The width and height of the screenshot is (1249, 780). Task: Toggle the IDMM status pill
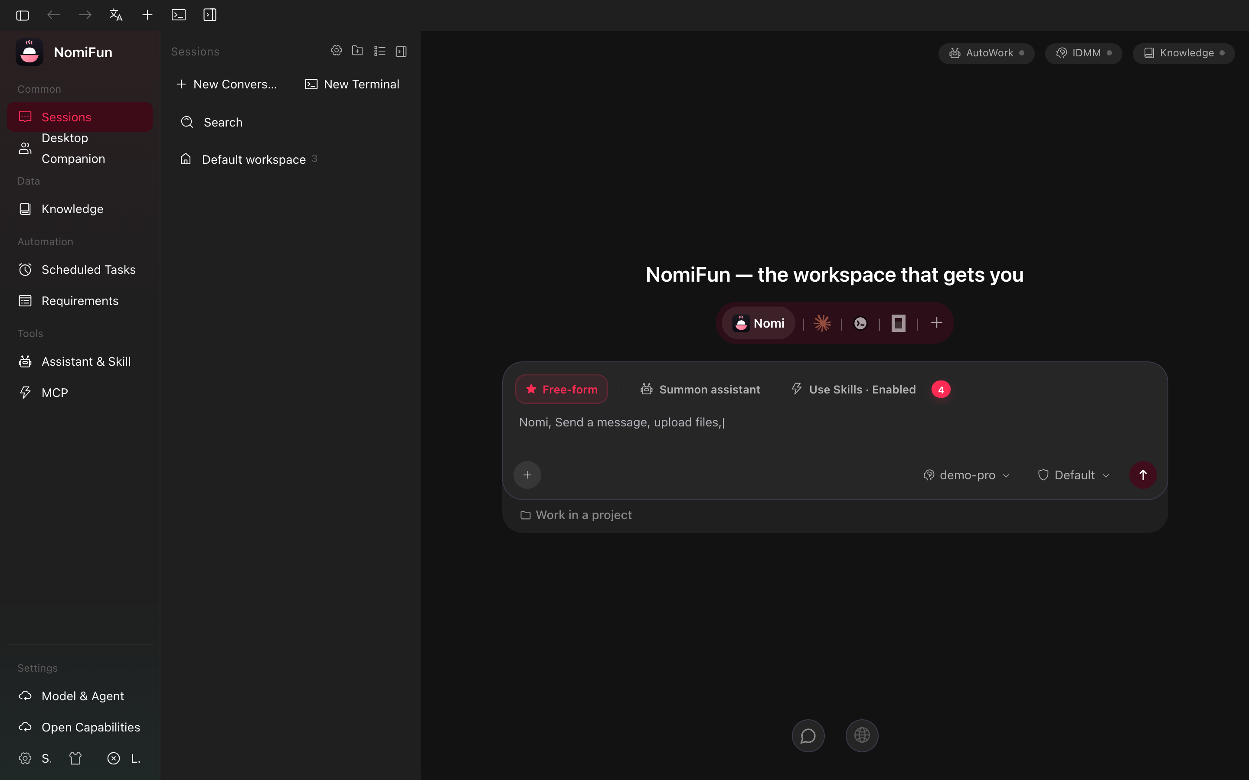pos(1083,53)
